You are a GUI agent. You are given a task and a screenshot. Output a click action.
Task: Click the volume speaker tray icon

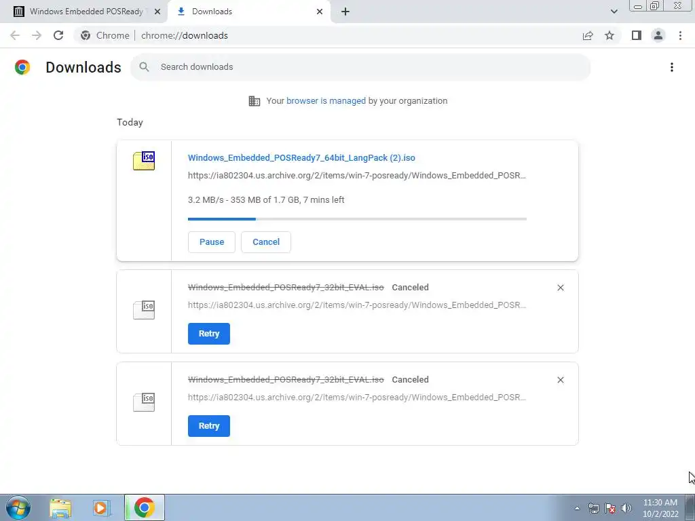coord(626,508)
